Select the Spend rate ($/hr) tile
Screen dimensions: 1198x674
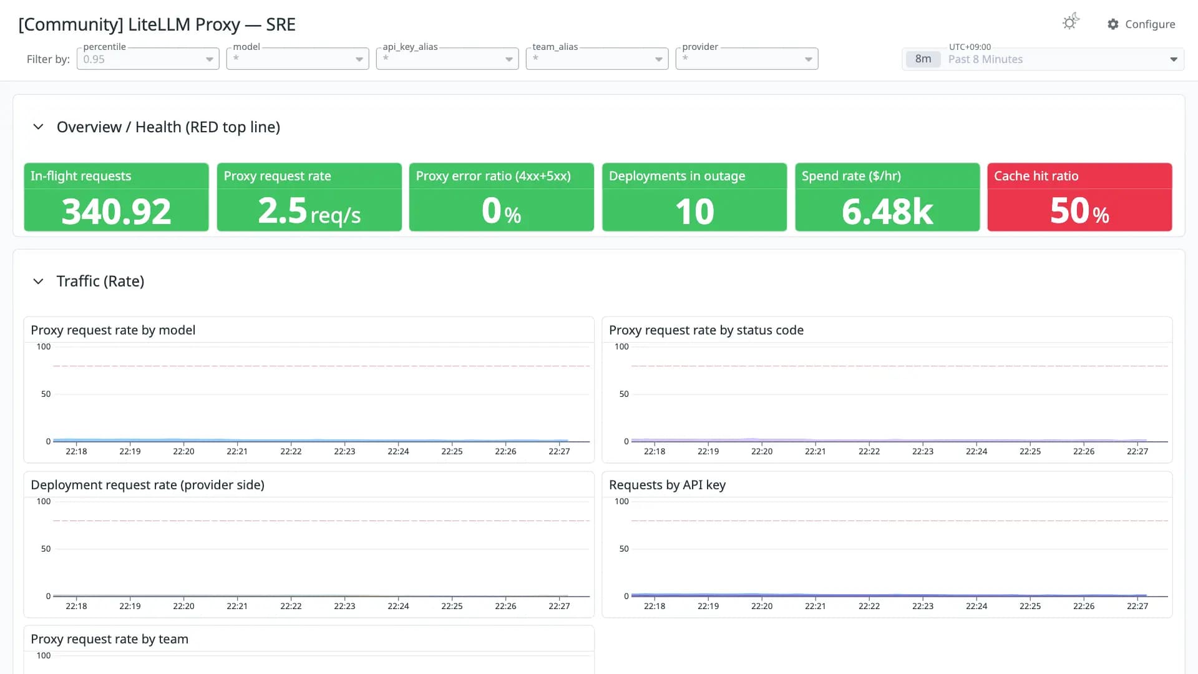coord(887,197)
